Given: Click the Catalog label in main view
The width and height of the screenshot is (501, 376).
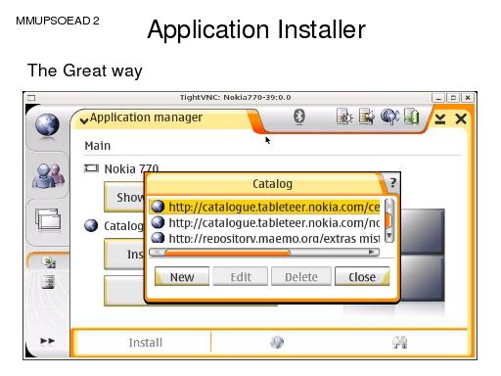Looking at the screenshot, I should click(x=123, y=226).
